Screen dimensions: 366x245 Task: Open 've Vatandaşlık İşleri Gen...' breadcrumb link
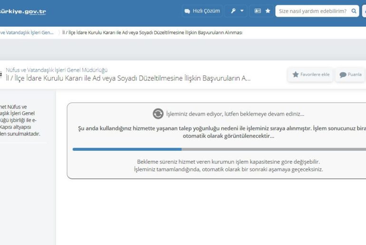pos(27,32)
